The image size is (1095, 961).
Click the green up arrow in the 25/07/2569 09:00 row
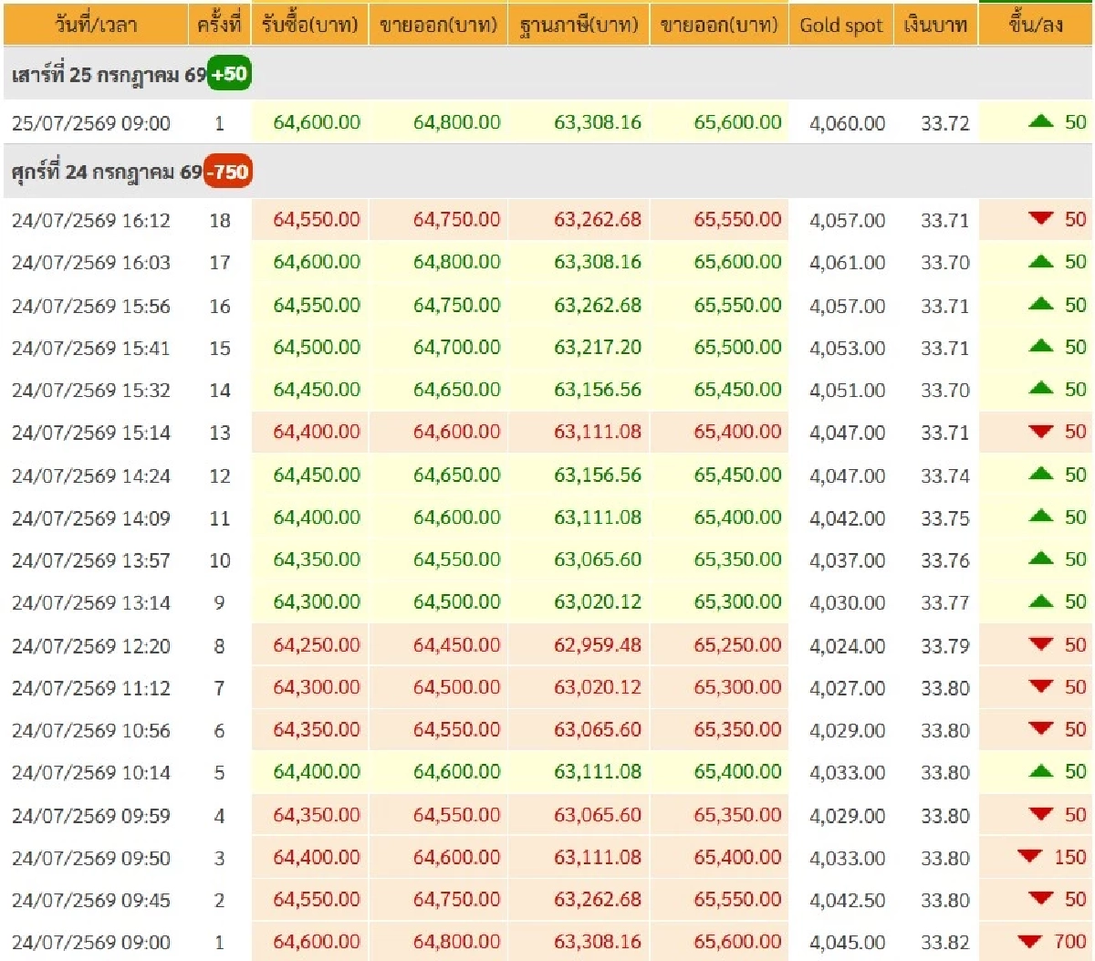click(x=1040, y=121)
